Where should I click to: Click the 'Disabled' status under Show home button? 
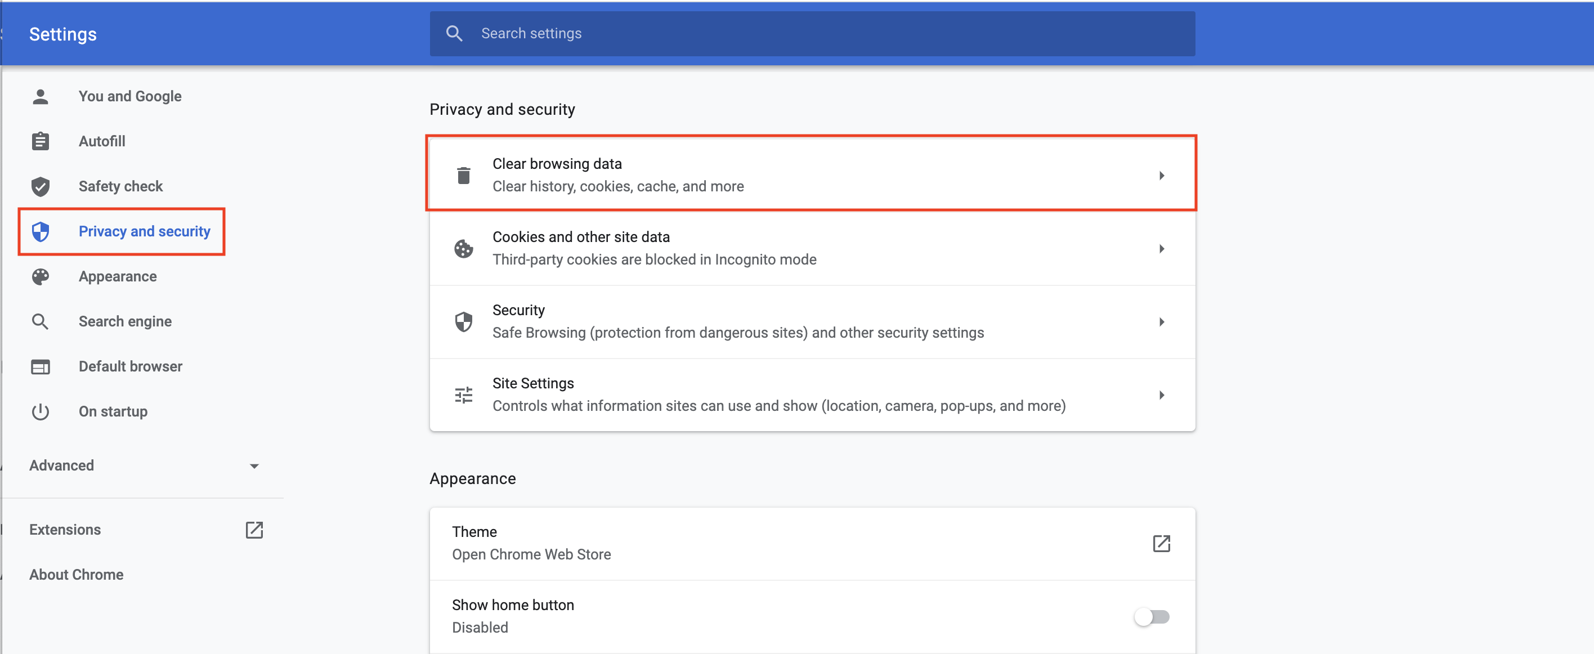pos(480,628)
